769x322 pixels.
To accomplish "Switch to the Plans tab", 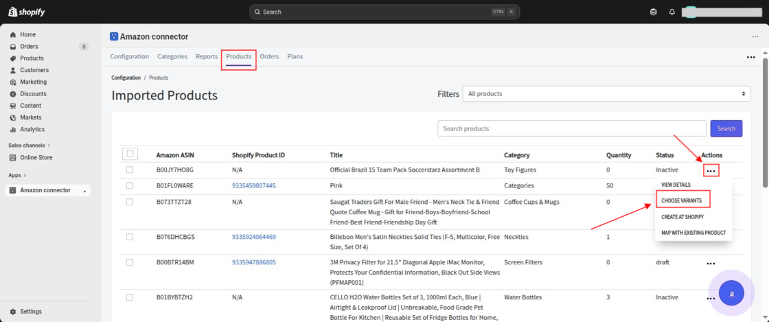I will click(295, 56).
